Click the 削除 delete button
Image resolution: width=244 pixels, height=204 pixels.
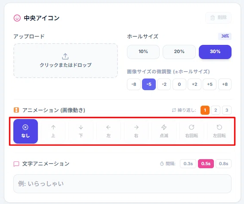(218, 18)
